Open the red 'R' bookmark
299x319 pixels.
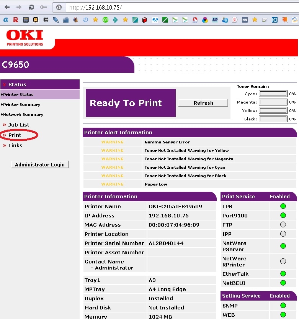click(16, 20)
